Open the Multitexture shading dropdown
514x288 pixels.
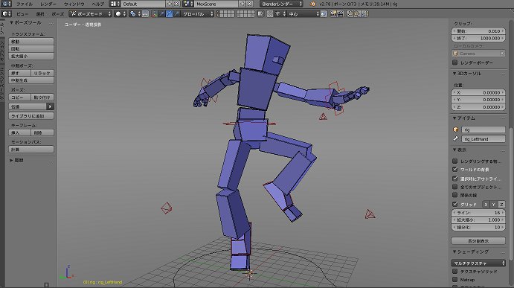478,263
